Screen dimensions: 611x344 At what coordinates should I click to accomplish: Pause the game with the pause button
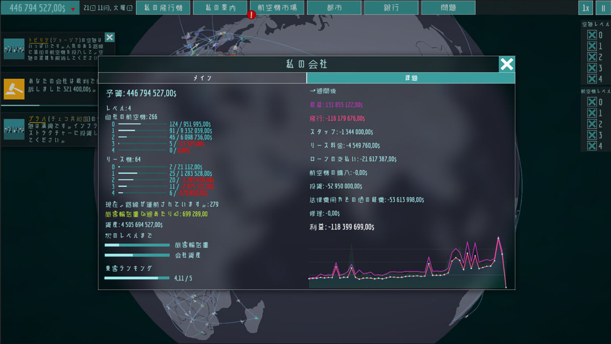tap(603, 8)
